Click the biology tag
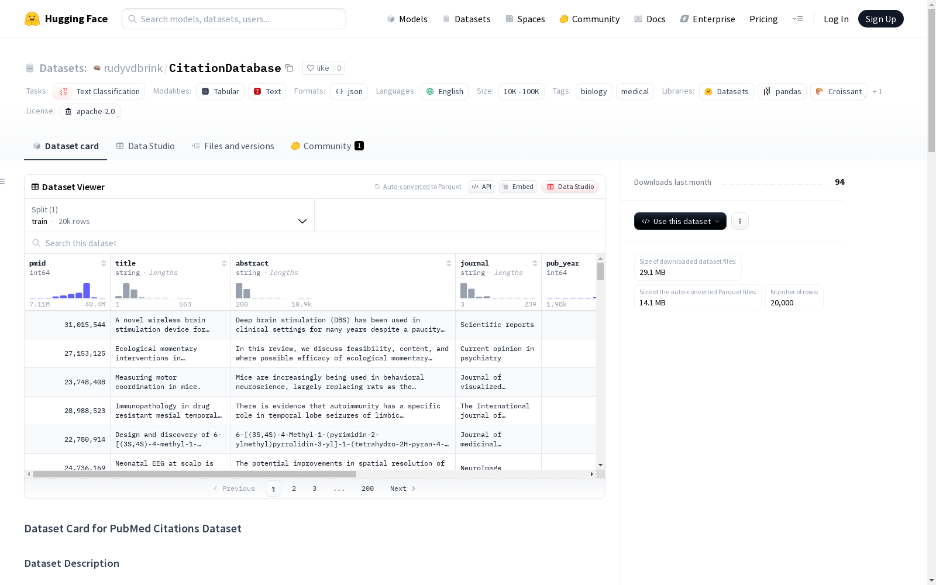This screenshot has height=585, width=936. pos(594,91)
